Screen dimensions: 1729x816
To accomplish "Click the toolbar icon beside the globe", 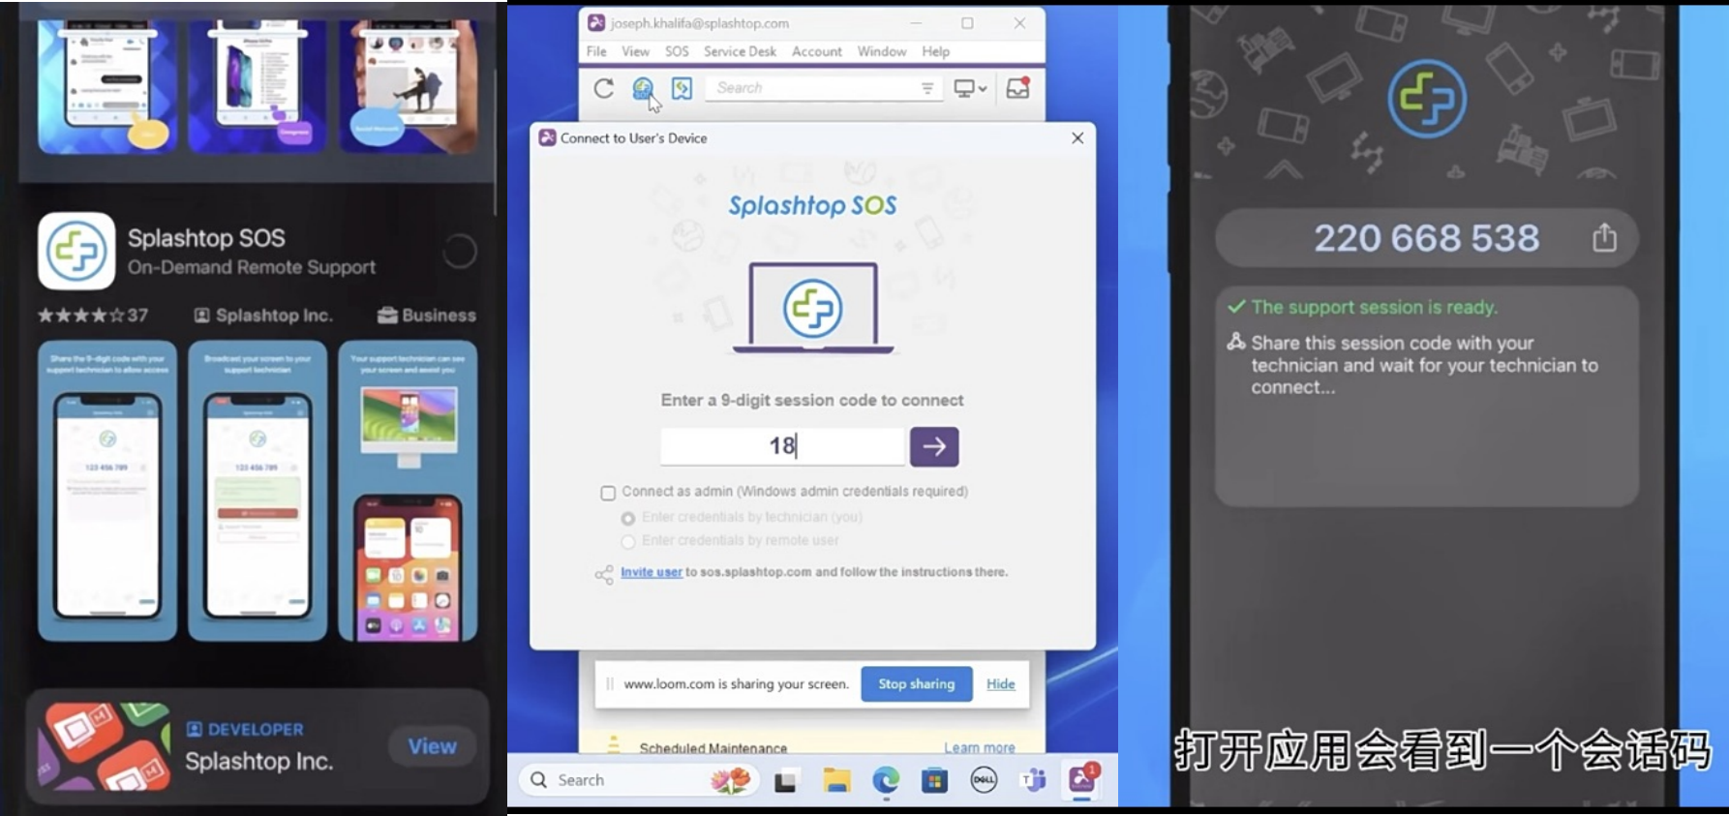I will [682, 88].
